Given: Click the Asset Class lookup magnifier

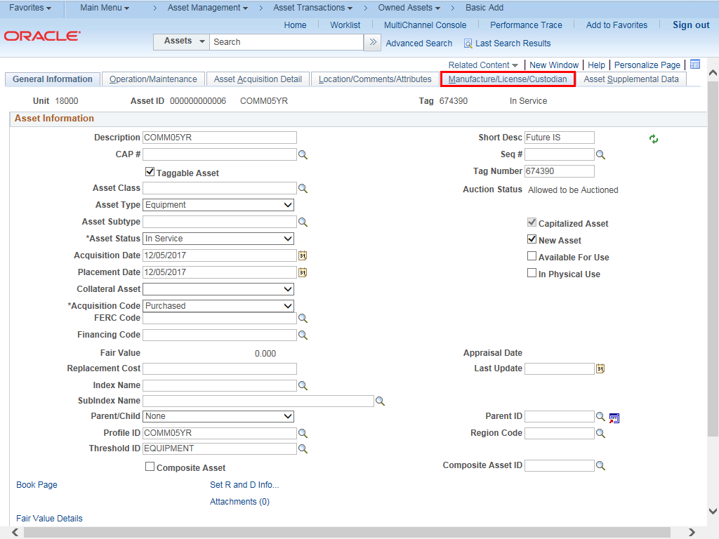Looking at the screenshot, I should coord(303,188).
